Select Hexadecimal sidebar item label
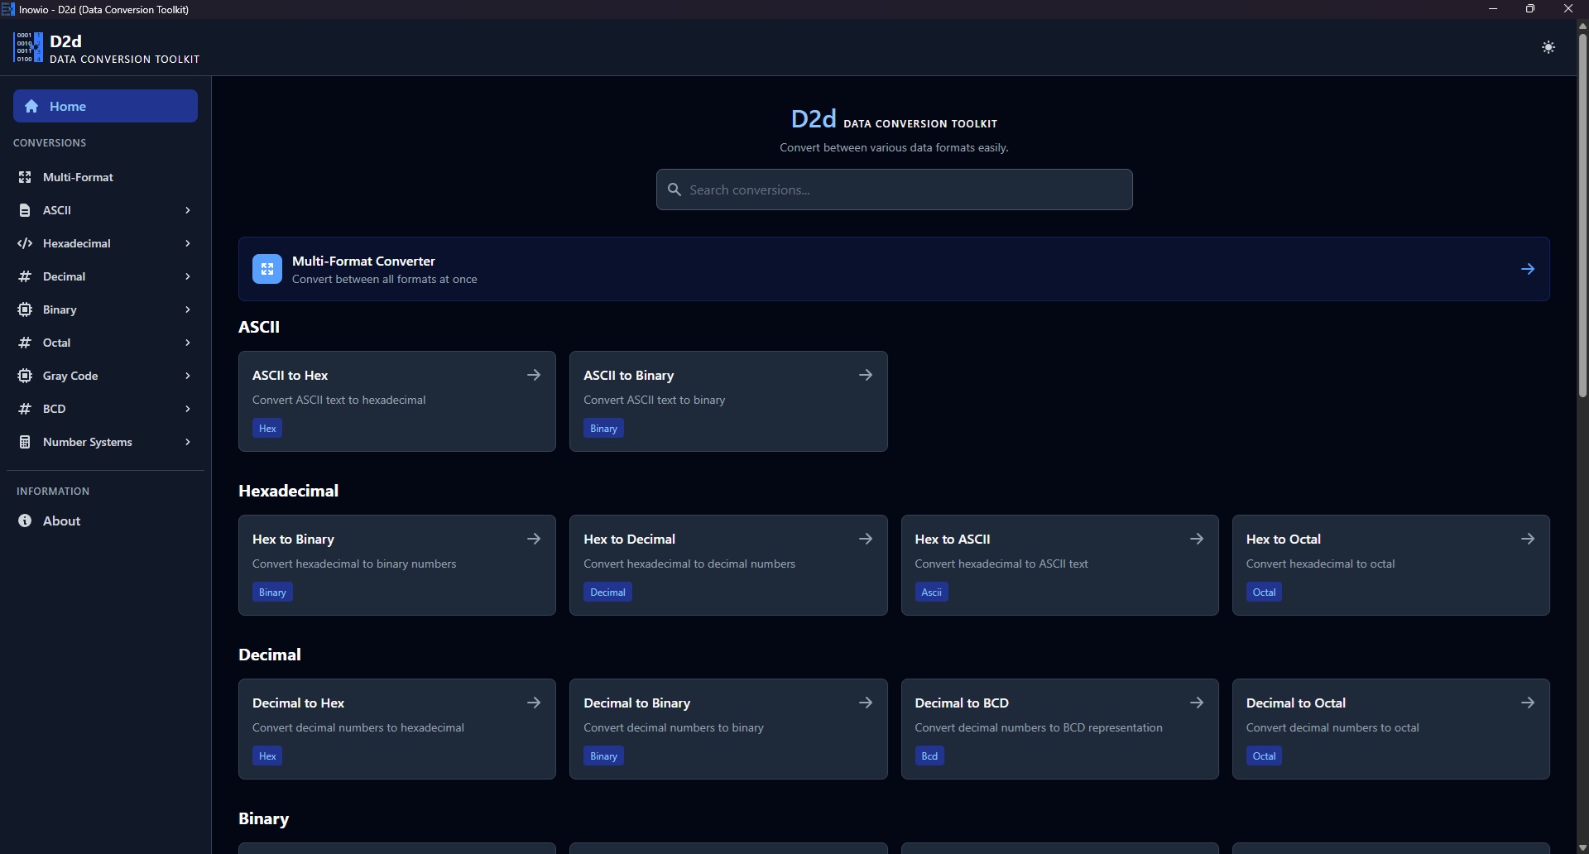The height and width of the screenshot is (854, 1589). tap(77, 243)
